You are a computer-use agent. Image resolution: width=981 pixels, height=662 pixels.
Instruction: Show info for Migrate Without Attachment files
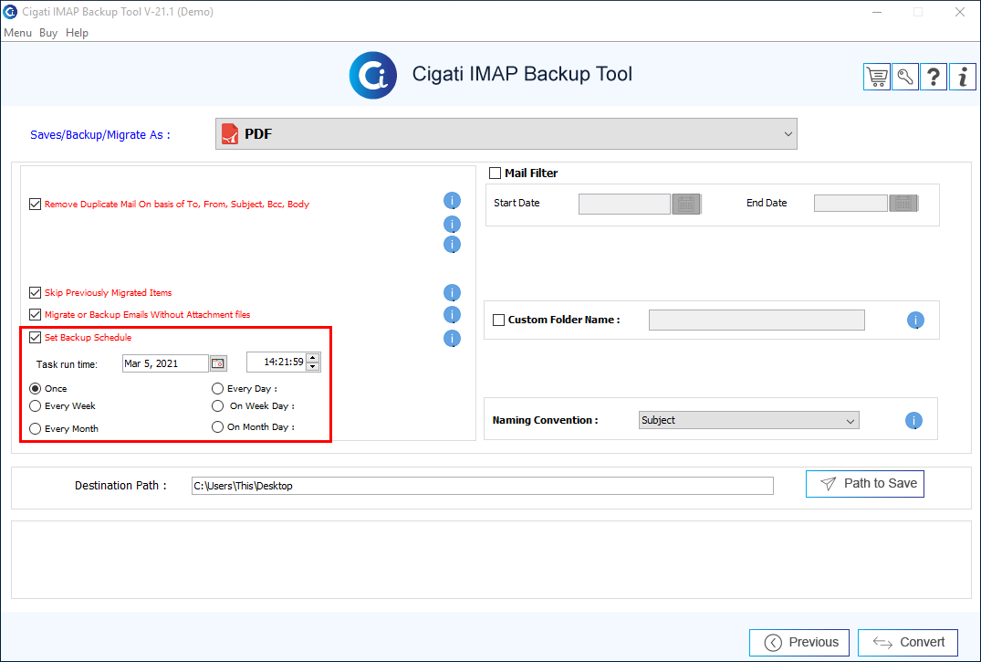tap(452, 314)
